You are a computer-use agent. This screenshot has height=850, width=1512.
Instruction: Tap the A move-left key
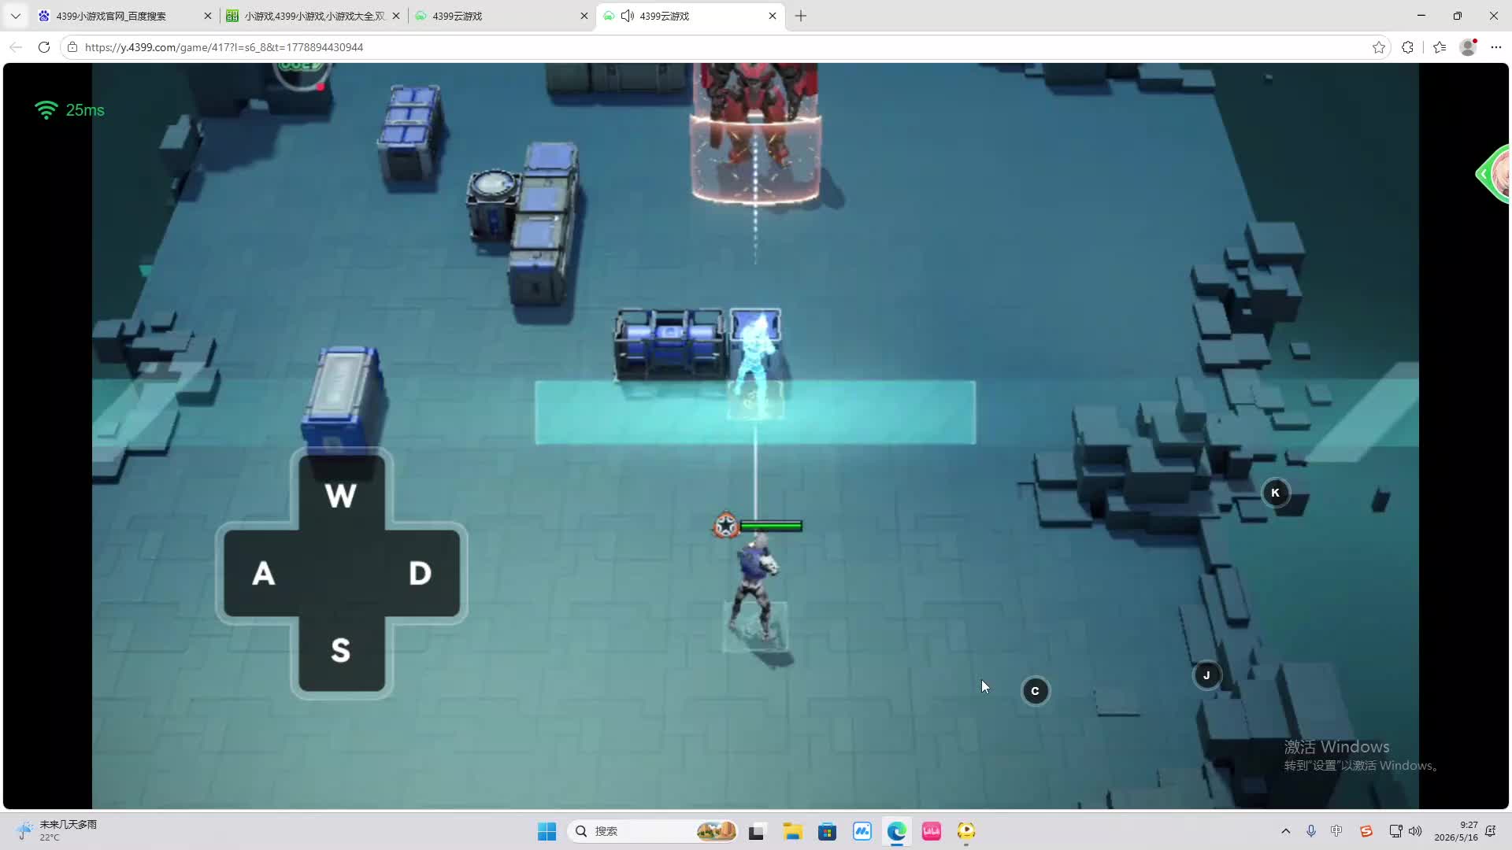pyautogui.click(x=263, y=573)
